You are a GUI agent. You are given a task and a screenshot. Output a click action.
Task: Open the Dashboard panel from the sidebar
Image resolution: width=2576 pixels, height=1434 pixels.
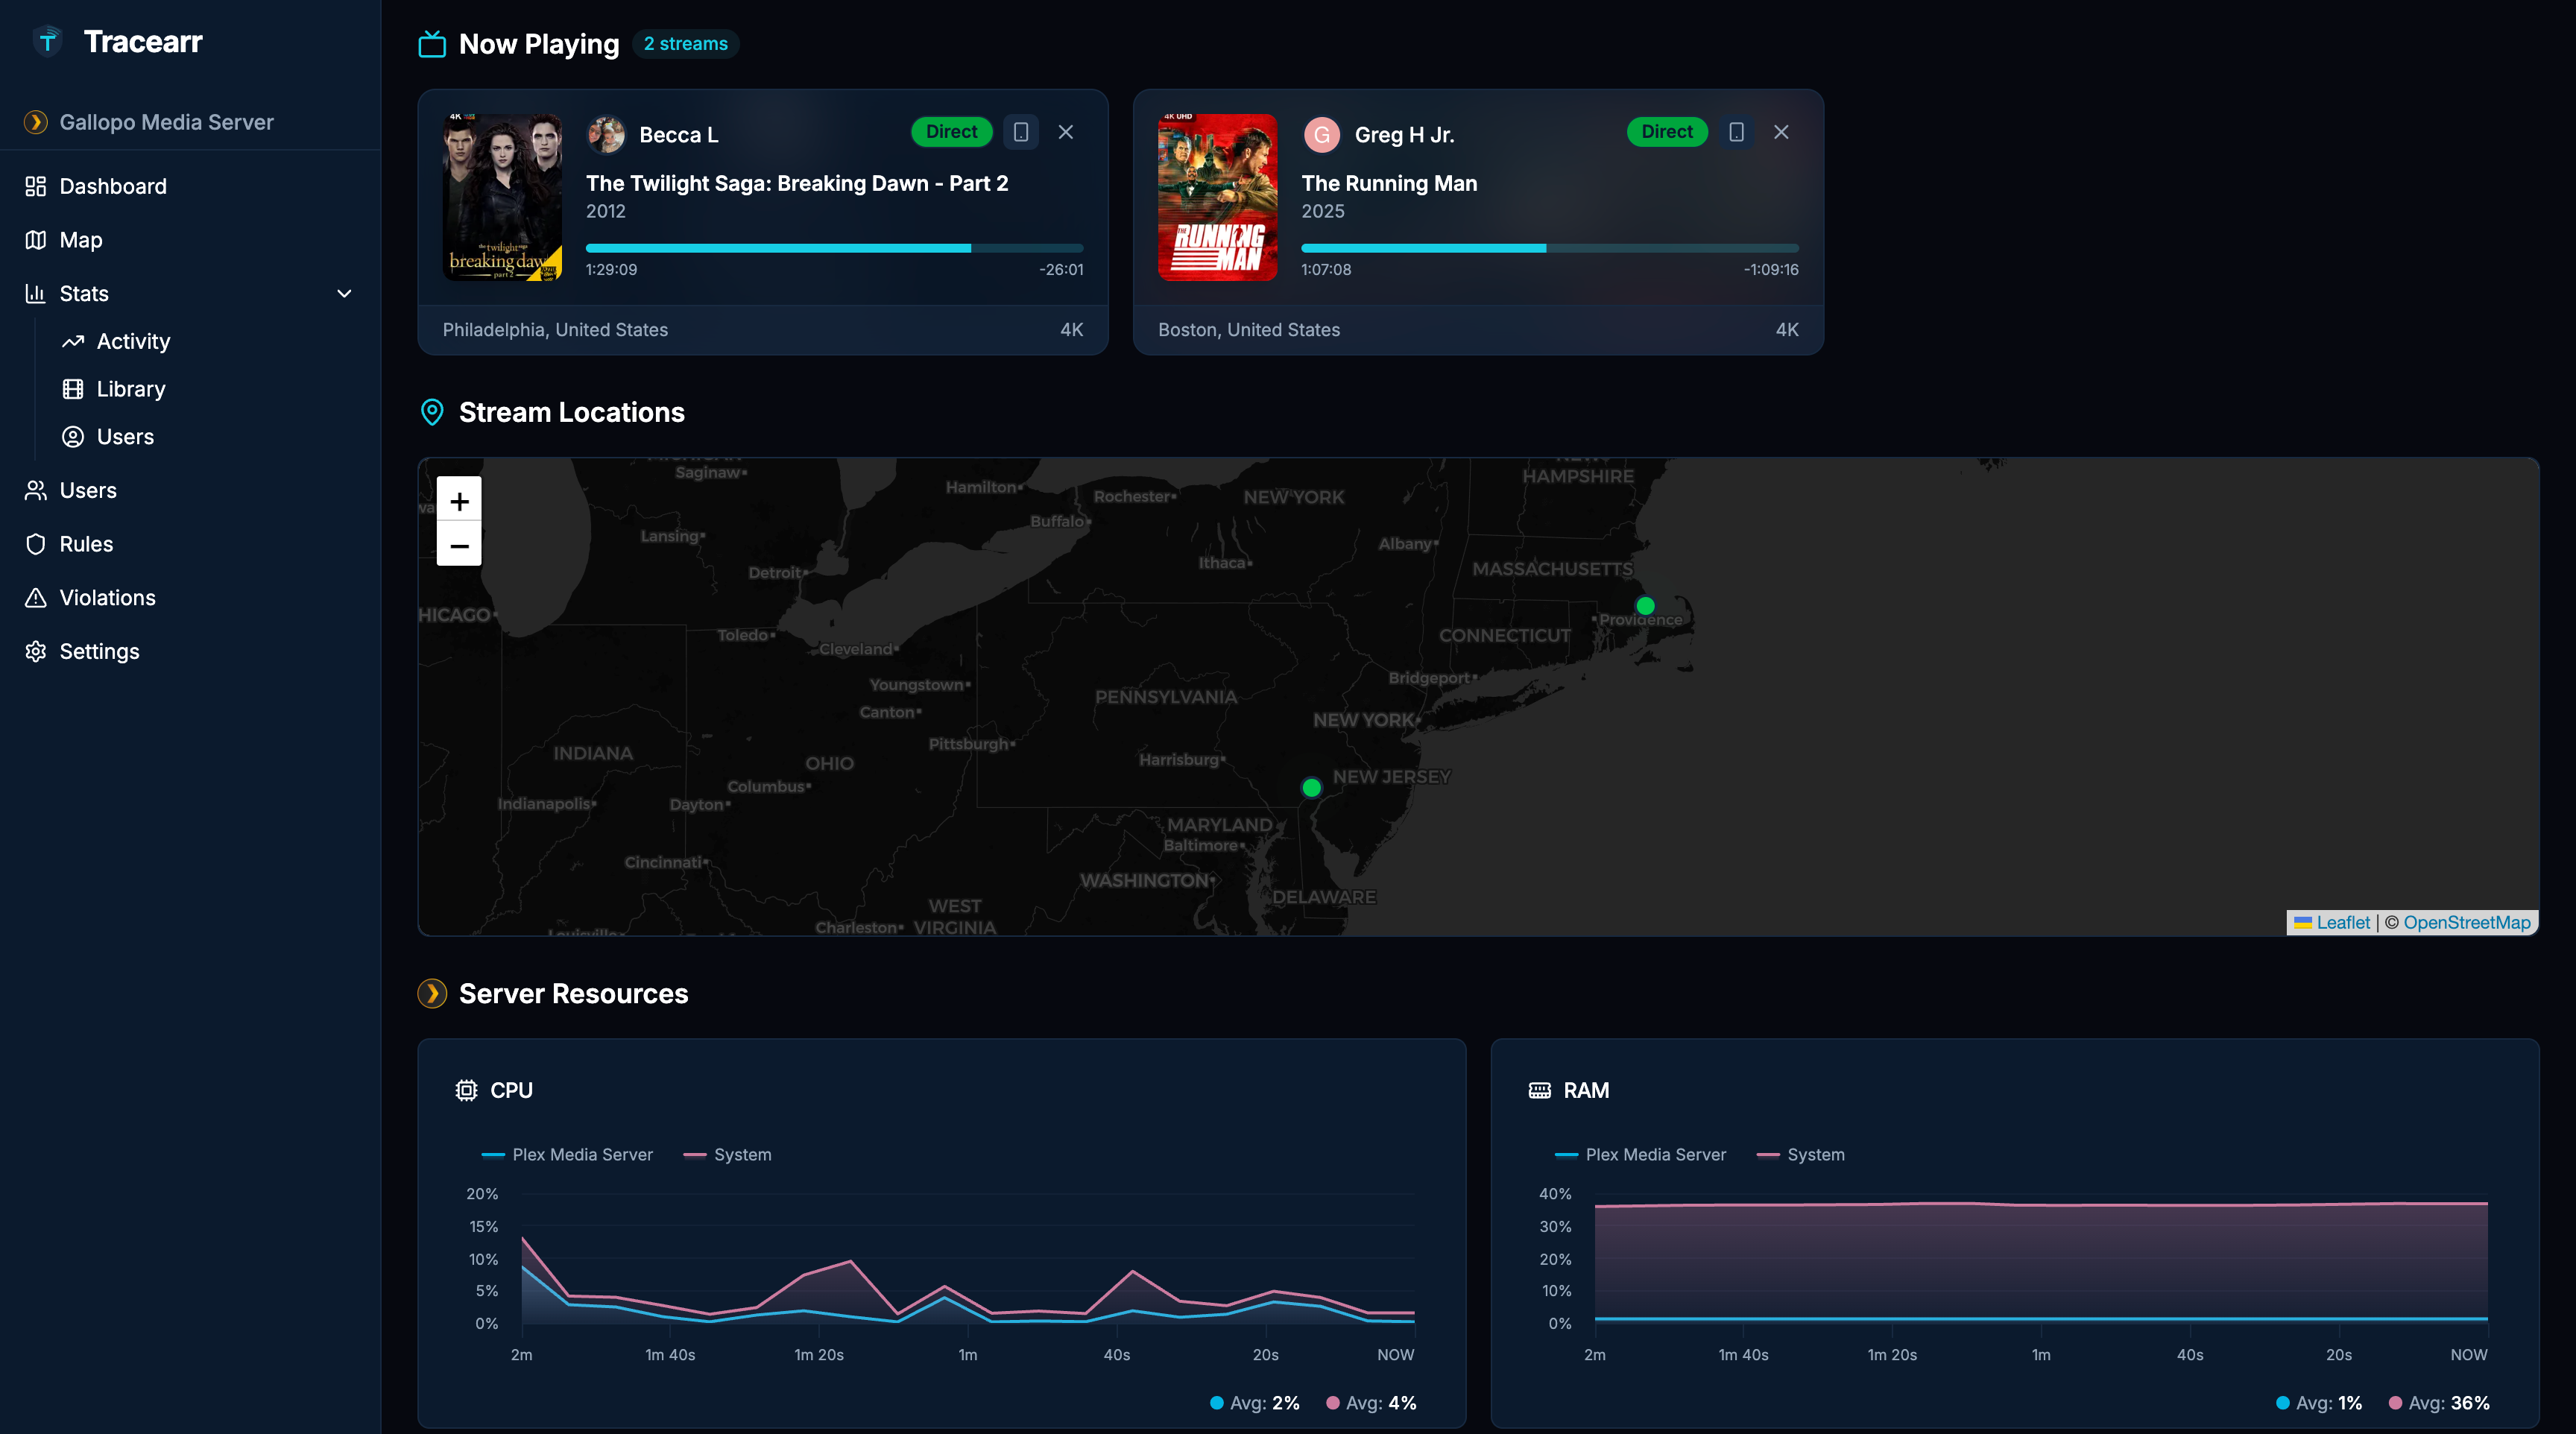click(x=112, y=186)
